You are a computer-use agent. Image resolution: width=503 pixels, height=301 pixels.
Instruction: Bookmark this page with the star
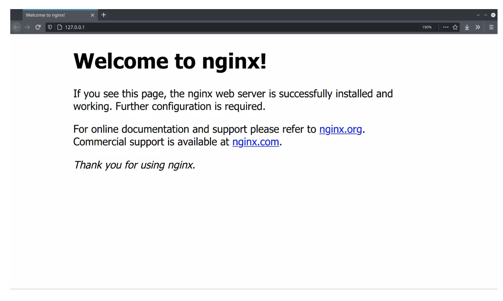pyautogui.click(x=455, y=27)
